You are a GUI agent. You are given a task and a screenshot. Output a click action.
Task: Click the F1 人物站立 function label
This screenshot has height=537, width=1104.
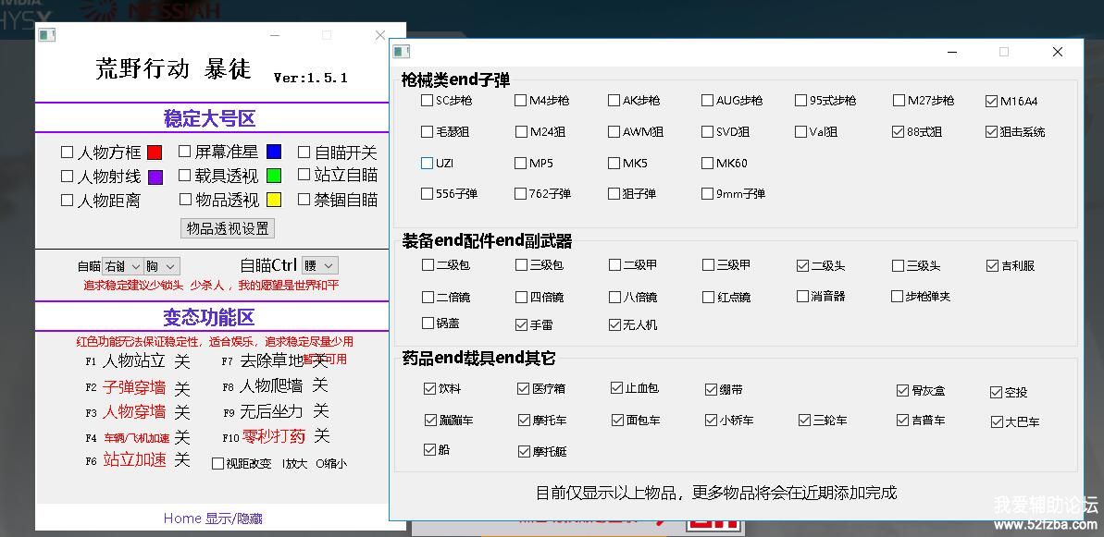click(x=134, y=361)
